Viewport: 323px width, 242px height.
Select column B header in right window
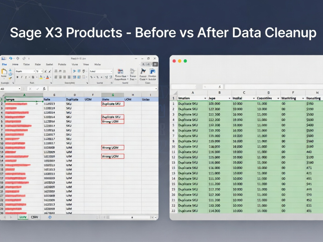(220, 93)
